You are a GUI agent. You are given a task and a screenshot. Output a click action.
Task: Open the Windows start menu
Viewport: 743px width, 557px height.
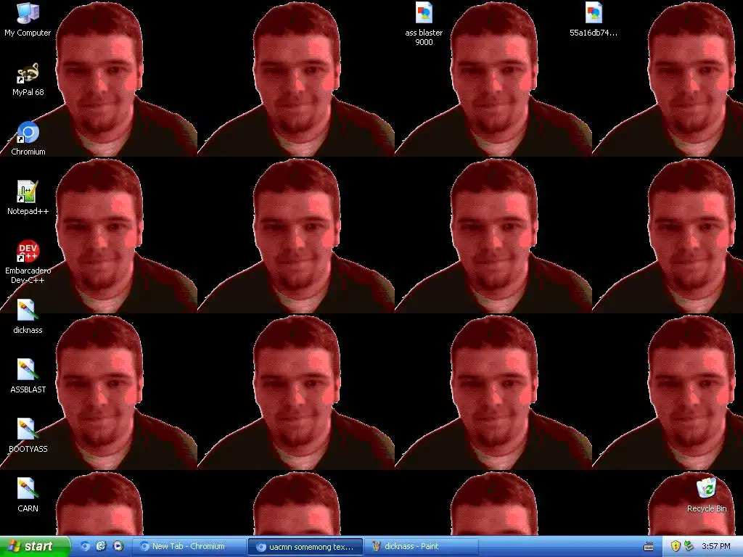point(35,546)
